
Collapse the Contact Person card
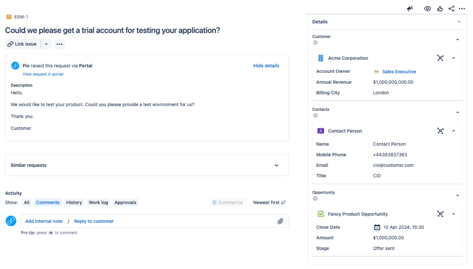point(453,131)
